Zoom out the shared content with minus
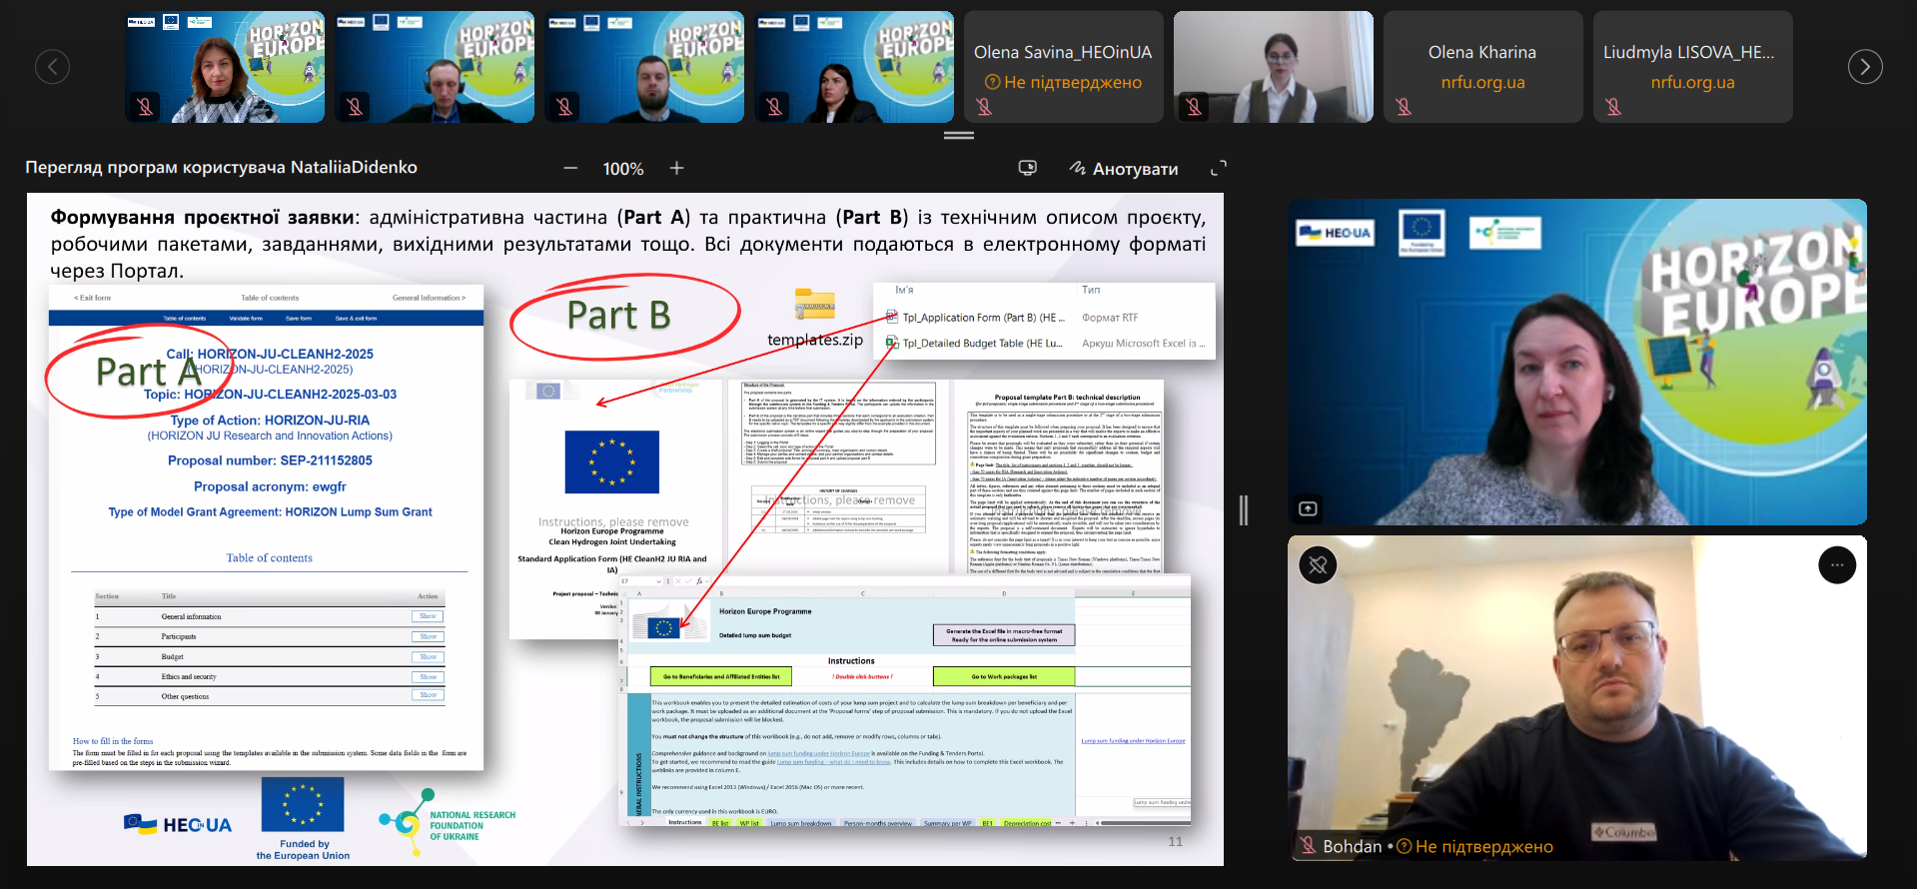 570,168
